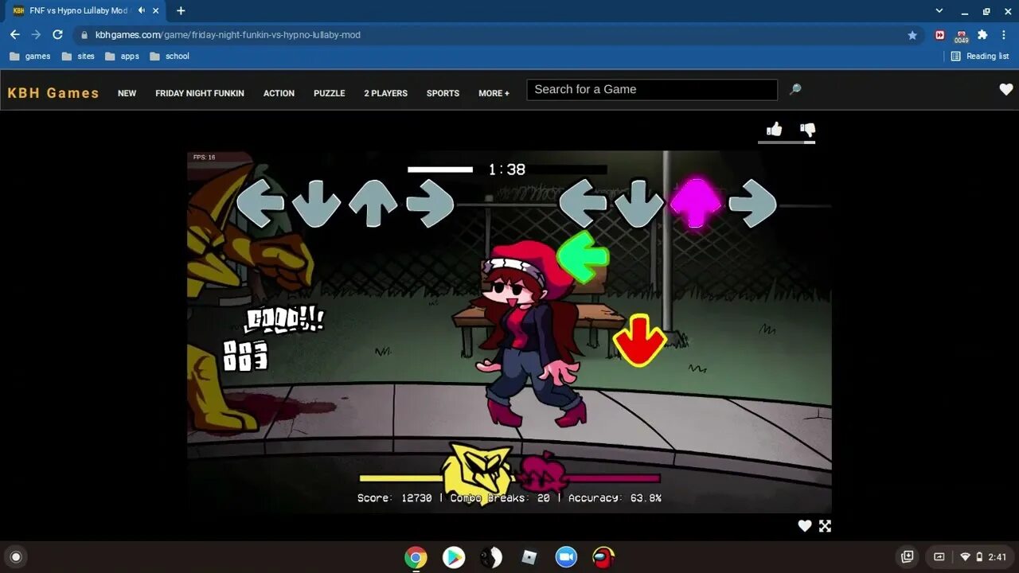Image resolution: width=1019 pixels, height=573 pixels.
Task: Open Chrome from the shelf
Action: [416, 558]
